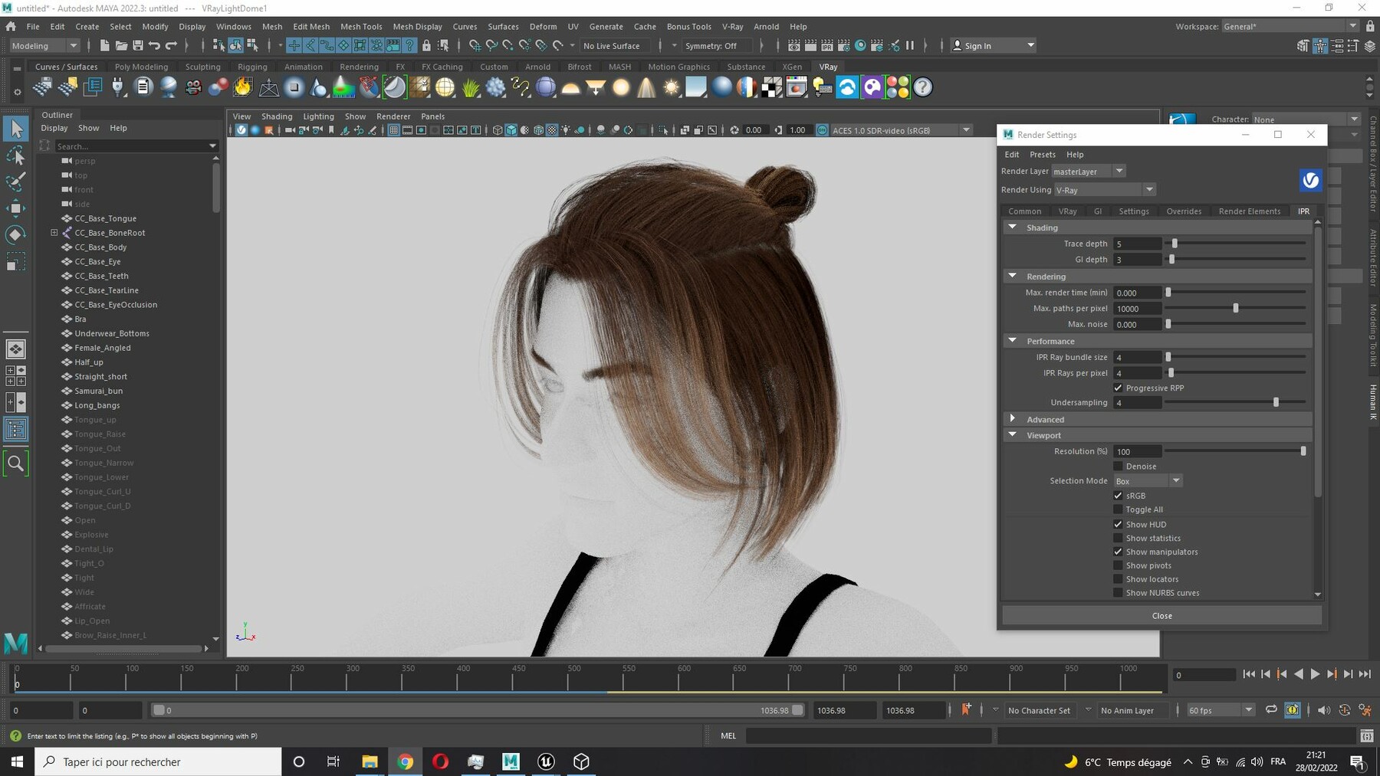Open the Arnold shelf tab
The width and height of the screenshot is (1380, 776).
pos(537,67)
